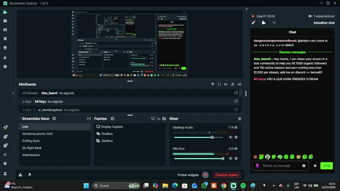340x191 pixels.
Task: Mute the Desktop Audio channel
Action: pyautogui.click(x=231, y=137)
